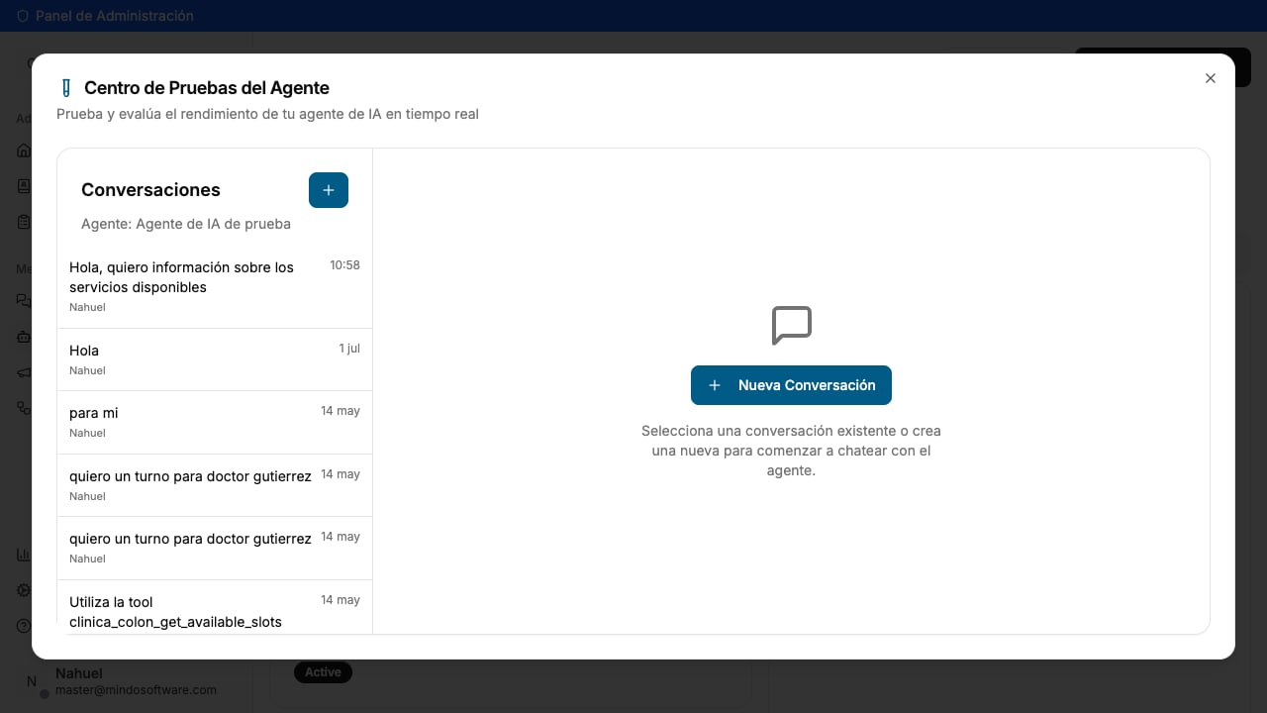Click the 'Selecciona una conversación existente' hint text
This screenshot has width=1267, height=713.
[791, 451]
